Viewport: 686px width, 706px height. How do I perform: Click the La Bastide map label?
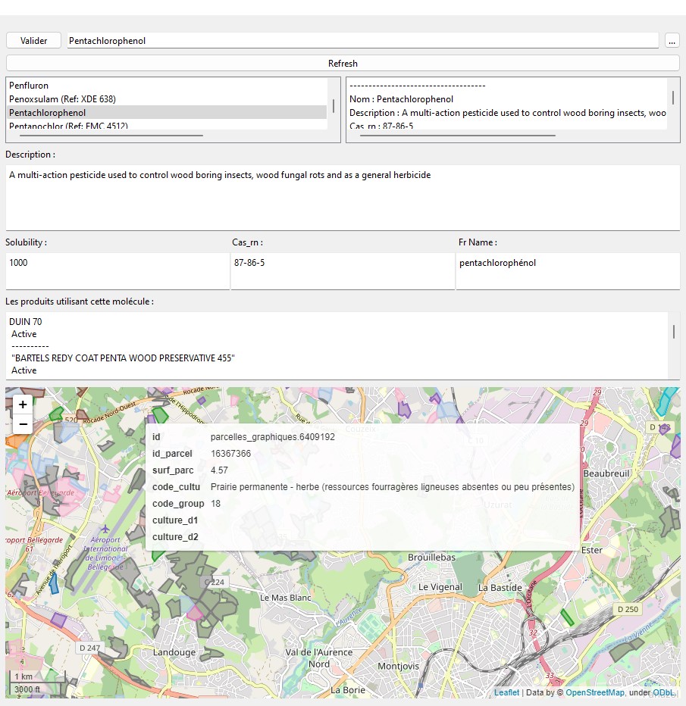point(500,588)
